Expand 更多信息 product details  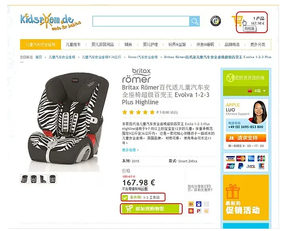click(130, 150)
